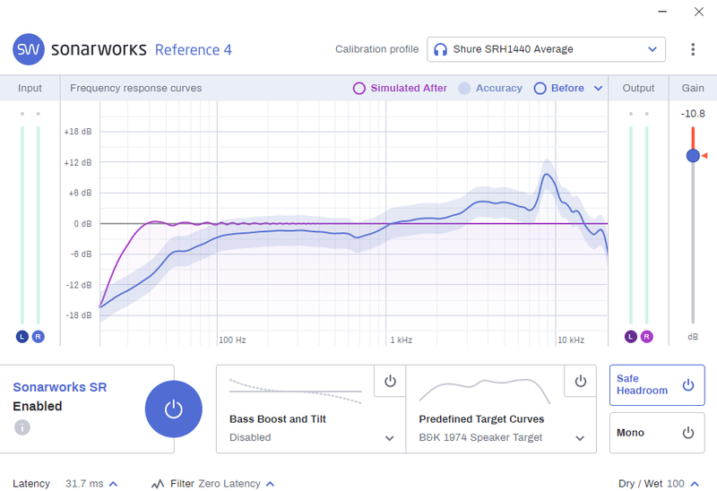Viewport: 717px width, 491px height.
Task: Expand the Latency 31.7 ms chevron
Action: tap(114, 484)
